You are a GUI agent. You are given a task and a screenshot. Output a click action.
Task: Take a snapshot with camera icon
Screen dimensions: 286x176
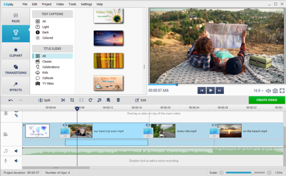click(275, 90)
